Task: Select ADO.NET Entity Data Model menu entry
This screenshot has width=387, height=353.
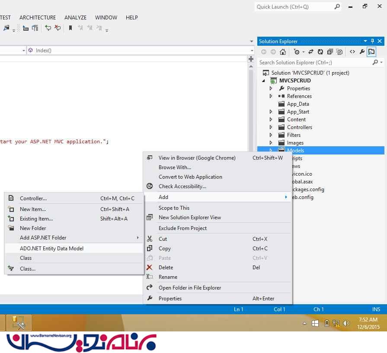Action: 51,248
